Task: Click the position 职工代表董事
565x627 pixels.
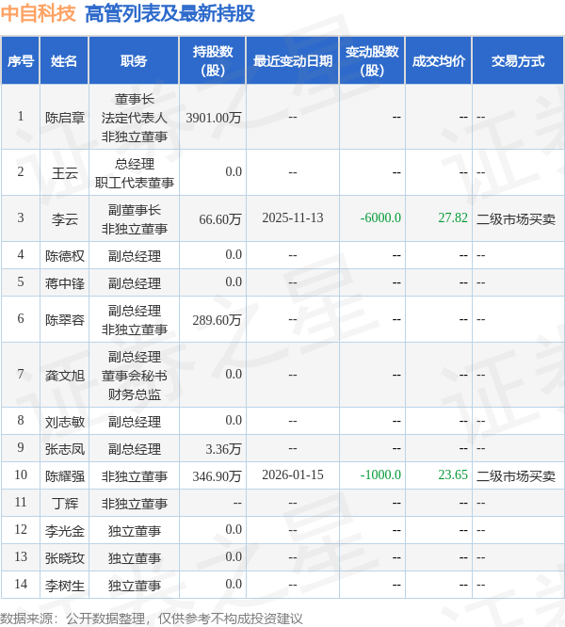Action: pos(135,183)
